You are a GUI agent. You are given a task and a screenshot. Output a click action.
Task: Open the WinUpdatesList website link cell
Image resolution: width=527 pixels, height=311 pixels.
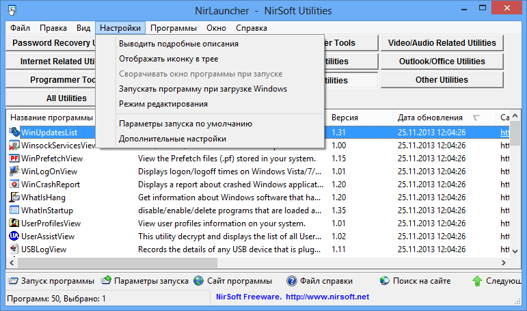[x=504, y=133]
